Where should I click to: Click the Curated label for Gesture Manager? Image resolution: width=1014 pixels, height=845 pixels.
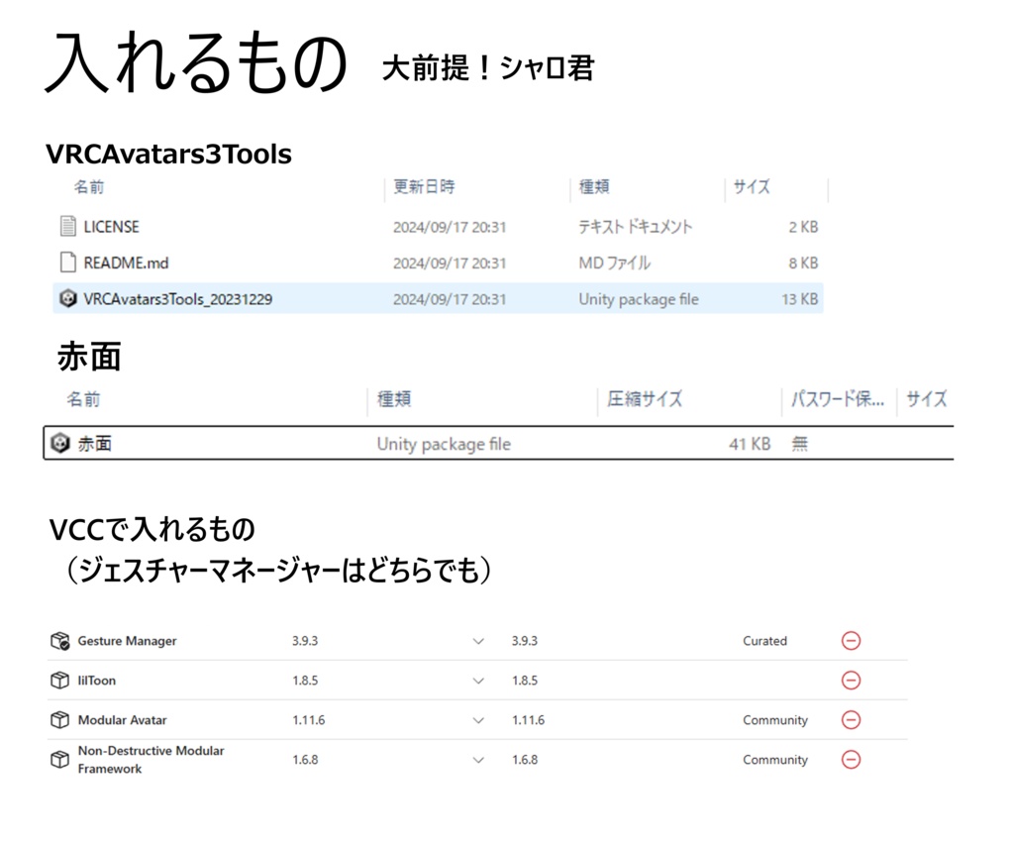(764, 641)
